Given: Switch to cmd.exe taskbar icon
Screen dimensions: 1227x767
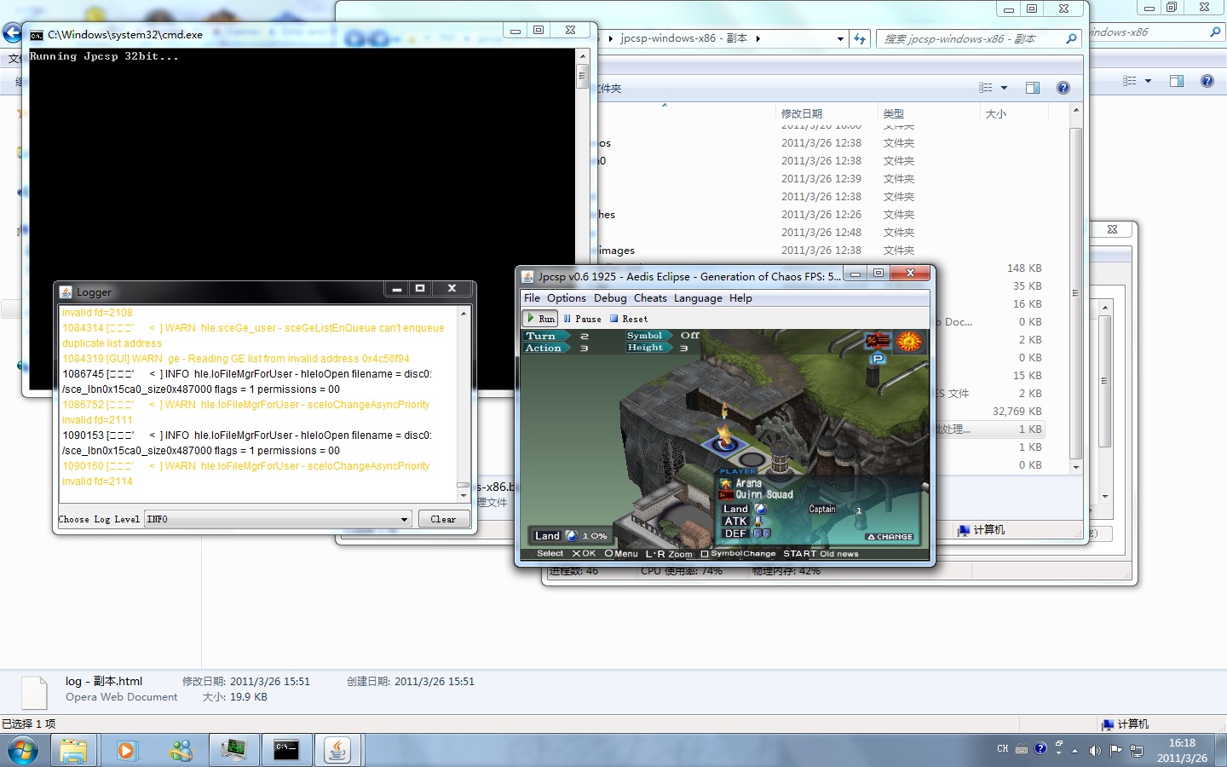Looking at the screenshot, I should point(285,750).
